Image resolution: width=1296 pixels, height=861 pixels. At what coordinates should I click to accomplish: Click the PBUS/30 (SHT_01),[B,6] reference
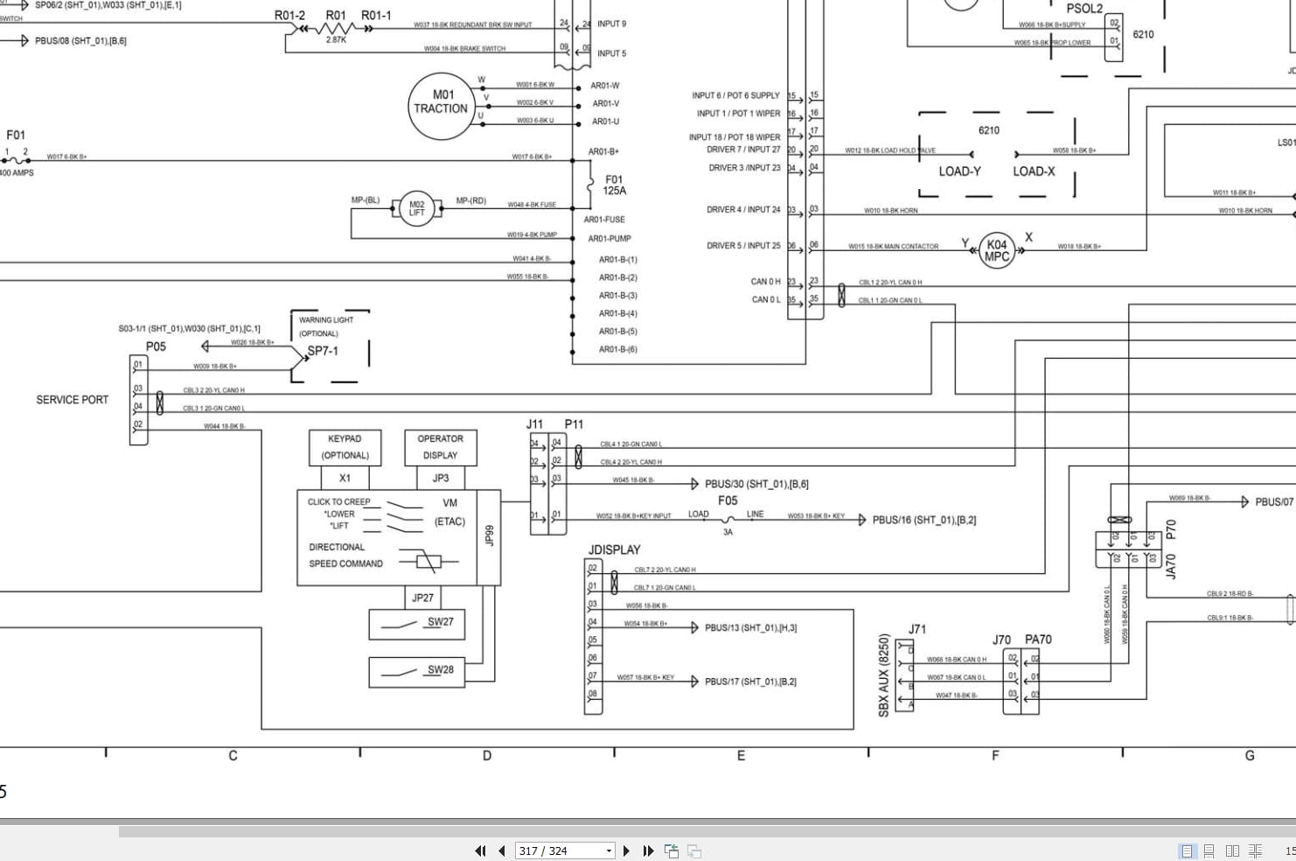tap(756, 484)
